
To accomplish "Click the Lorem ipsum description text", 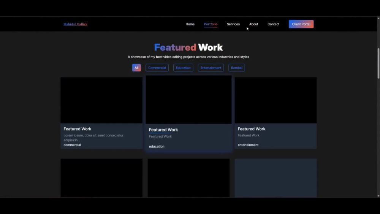I will point(93,138).
